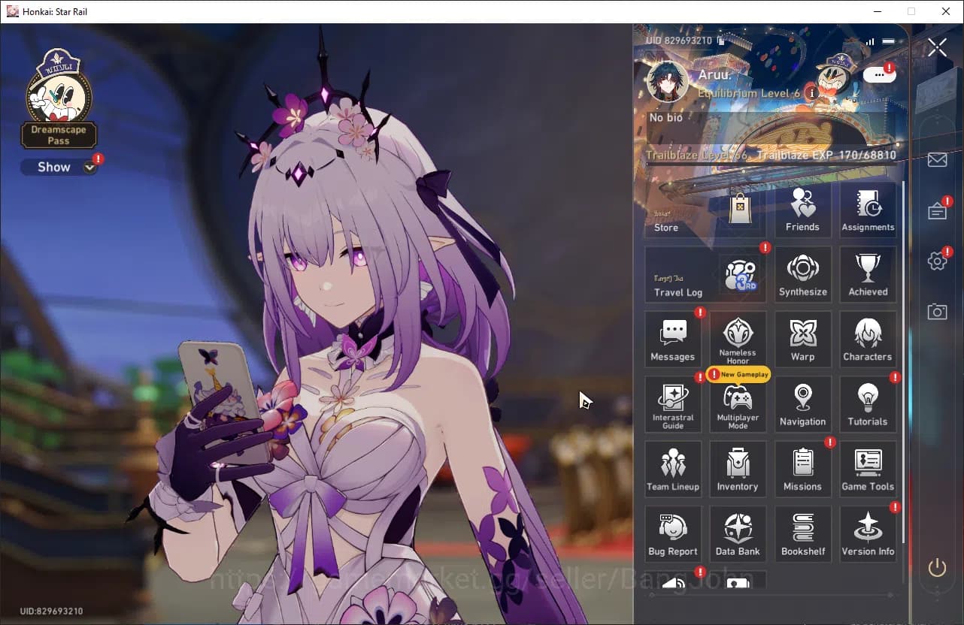Open the Characters menu
Screen dimensions: 964x625
coord(868,340)
